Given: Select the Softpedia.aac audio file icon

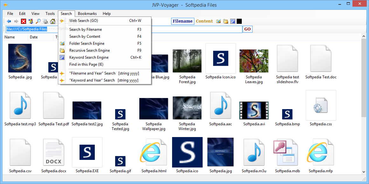Looking at the screenshot, I should tap(220, 105).
